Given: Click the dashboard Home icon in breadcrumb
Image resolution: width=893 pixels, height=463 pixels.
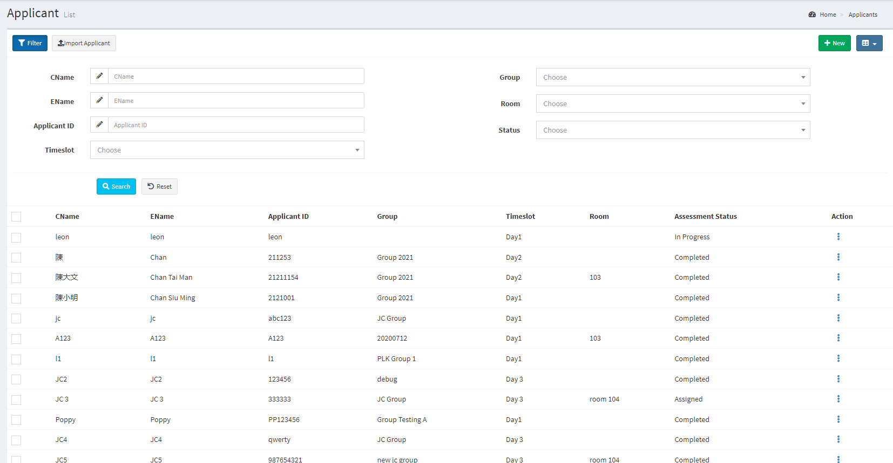Looking at the screenshot, I should (x=812, y=15).
